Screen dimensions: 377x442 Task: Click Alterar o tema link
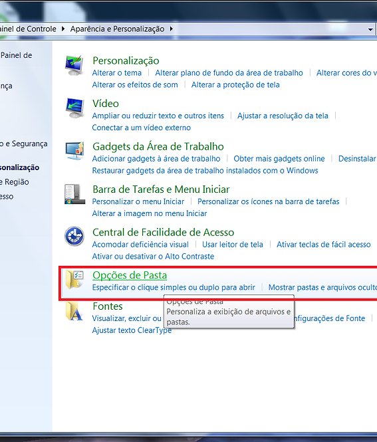(x=117, y=72)
